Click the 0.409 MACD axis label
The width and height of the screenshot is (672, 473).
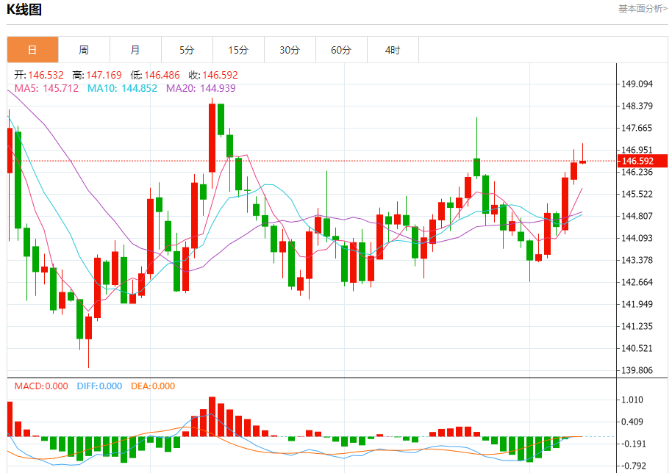click(632, 422)
